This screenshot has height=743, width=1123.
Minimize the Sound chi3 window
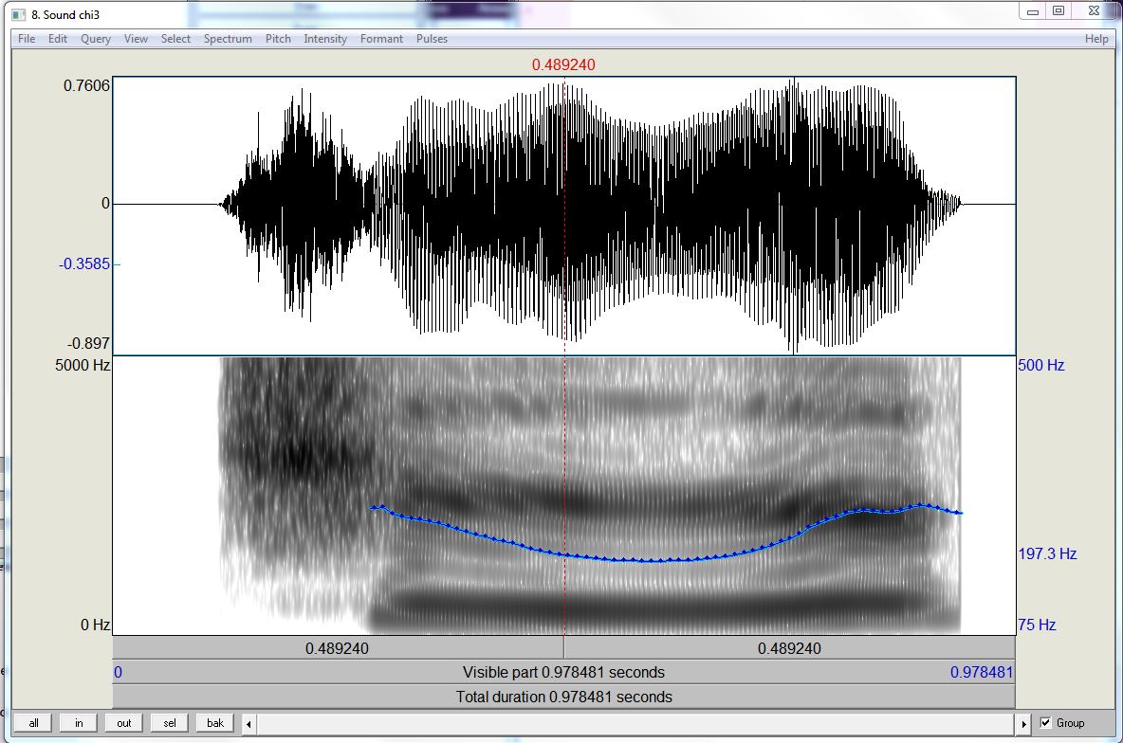coord(1033,11)
